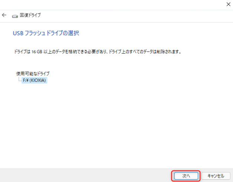Click the 回復ドライブ window title text
This screenshot has height=182, width=233.
click(30, 15)
